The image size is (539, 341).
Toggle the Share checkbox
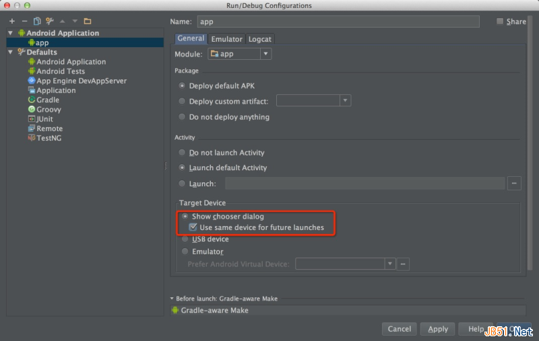point(500,22)
